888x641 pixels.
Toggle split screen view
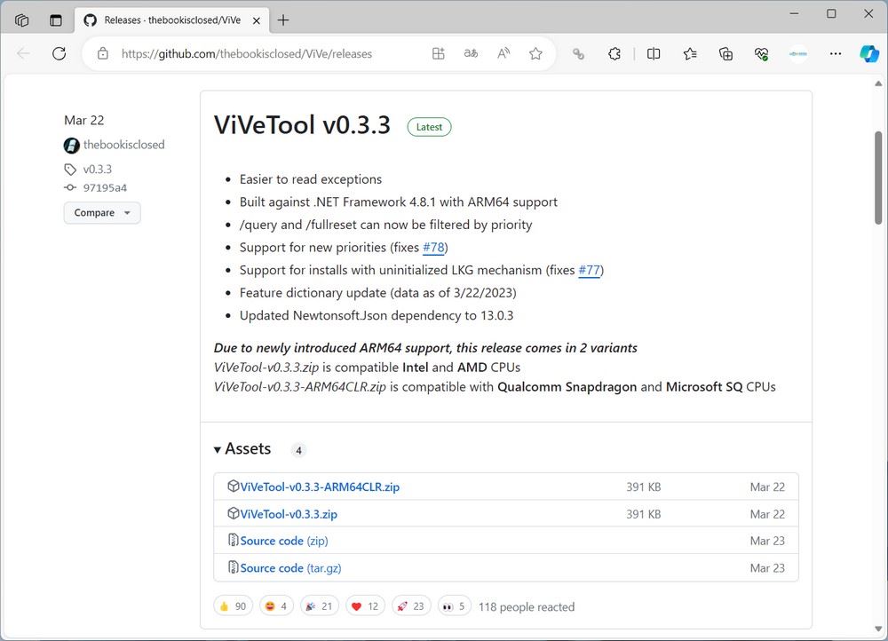pyautogui.click(x=653, y=54)
